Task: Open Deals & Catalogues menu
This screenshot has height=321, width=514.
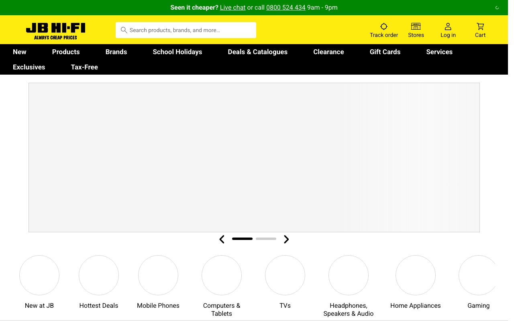Action: (258, 52)
